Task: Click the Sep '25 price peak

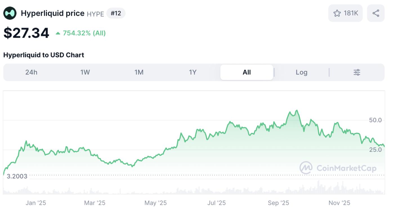Action: point(297,110)
